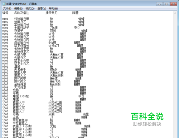Place cursor at row number 0407

click(x=5, y=64)
